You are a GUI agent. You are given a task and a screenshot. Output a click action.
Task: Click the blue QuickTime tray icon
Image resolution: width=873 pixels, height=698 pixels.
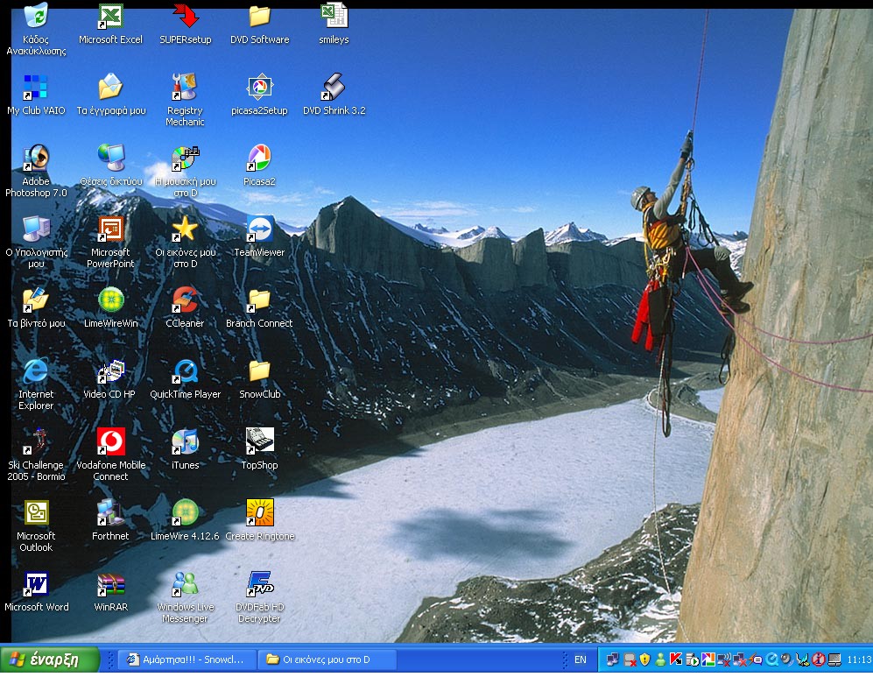coord(771,659)
